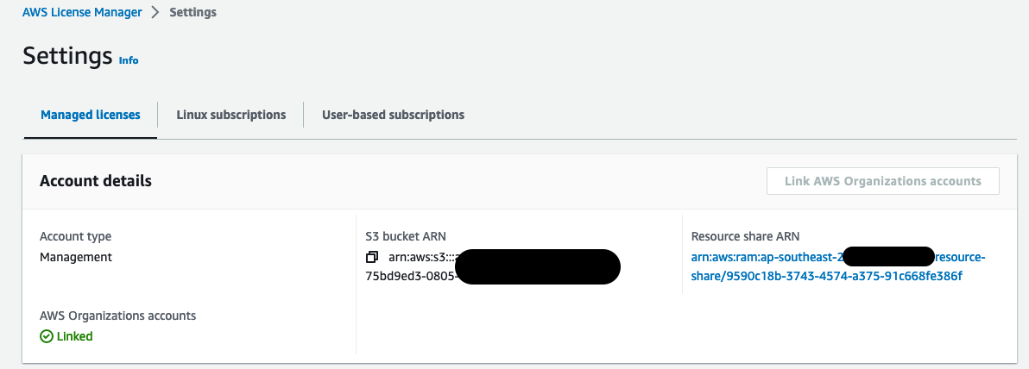
Task: Click the Account details panel heading
Action: coord(96,181)
